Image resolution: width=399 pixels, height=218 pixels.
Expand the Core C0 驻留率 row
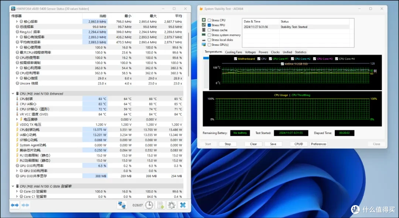point(17,191)
